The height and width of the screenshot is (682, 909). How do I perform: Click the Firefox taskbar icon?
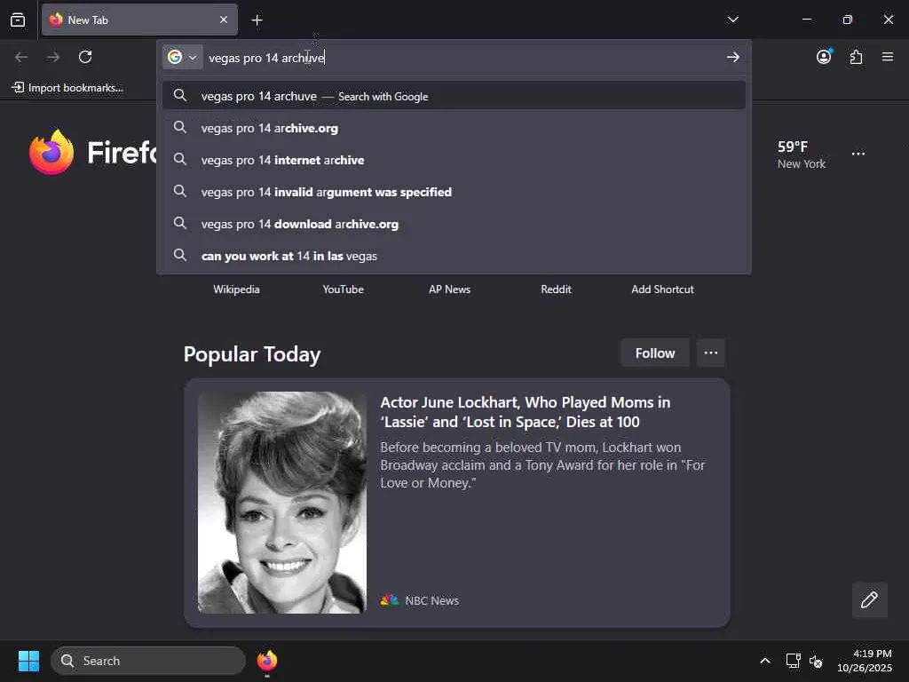tap(267, 661)
